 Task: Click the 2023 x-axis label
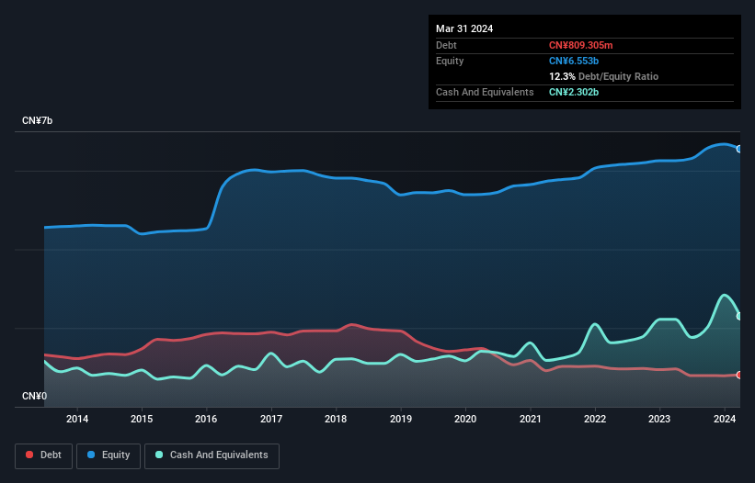[659, 419]
